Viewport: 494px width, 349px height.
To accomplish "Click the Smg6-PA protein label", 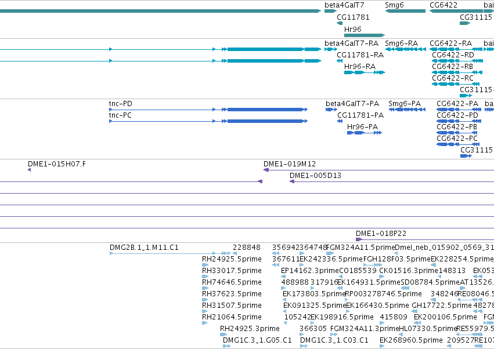I will (x=405, y=104).
